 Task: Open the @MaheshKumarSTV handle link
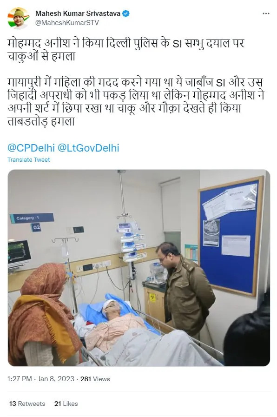tap(67, 23)
